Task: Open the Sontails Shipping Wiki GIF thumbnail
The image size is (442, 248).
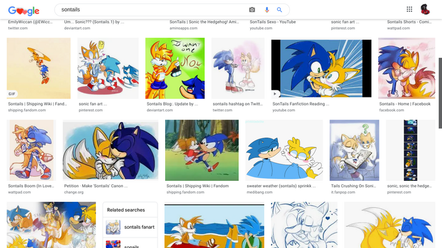Action: click(39, 68)
